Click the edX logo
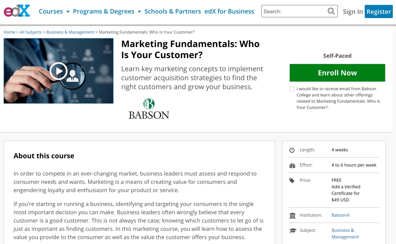Viewport: 396px width, 244px height. [16, 10]
